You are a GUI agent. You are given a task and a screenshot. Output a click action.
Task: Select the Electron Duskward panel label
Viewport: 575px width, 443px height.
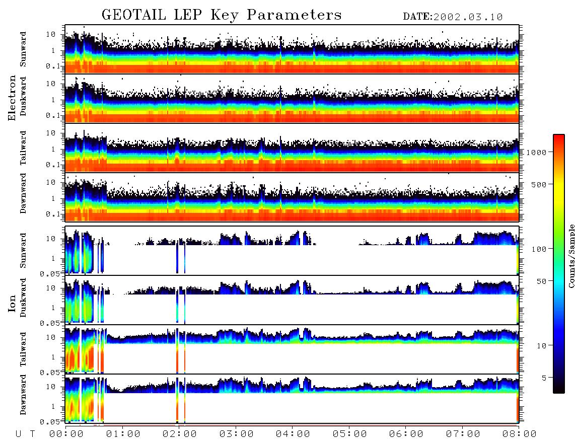[x=23, y=96]
